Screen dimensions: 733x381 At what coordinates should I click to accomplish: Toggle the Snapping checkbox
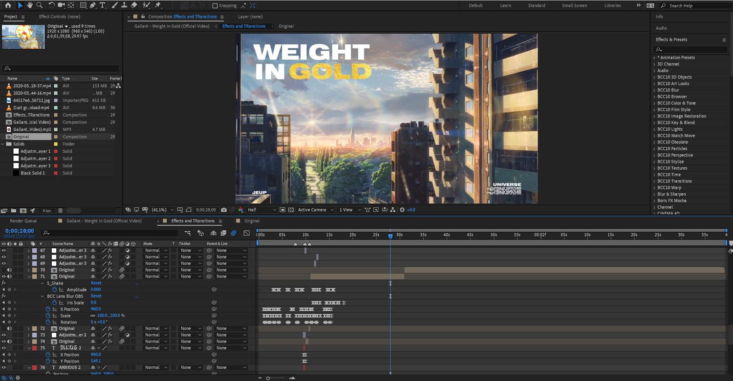[215, 6]
